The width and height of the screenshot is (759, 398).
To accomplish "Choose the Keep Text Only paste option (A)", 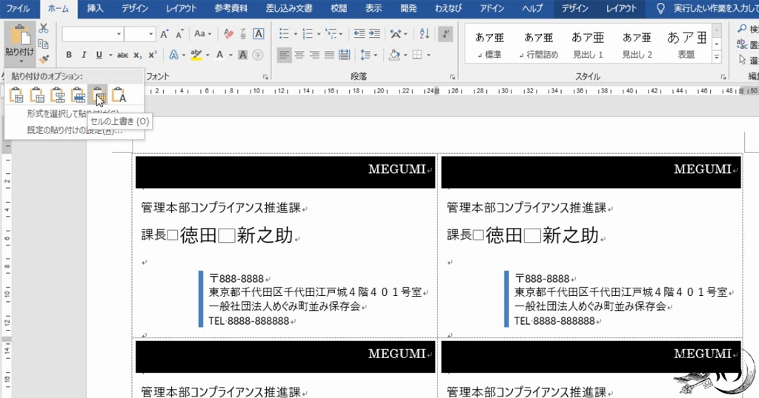I will pyautogui.click(x=119, y=95).
